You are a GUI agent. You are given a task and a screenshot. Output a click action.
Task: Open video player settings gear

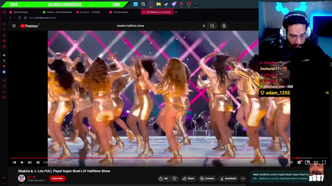[299, 162]
